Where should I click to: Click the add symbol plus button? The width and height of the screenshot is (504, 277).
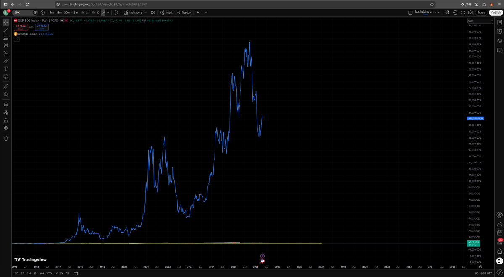point(42,13)
